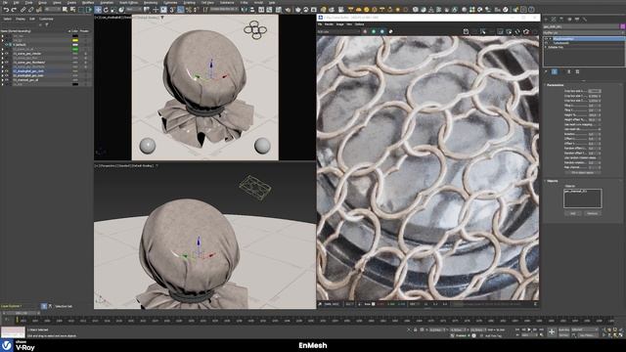Activate the Select and Scale tool
The height and width of the screenshot is (352, 626).
[113, 10]
